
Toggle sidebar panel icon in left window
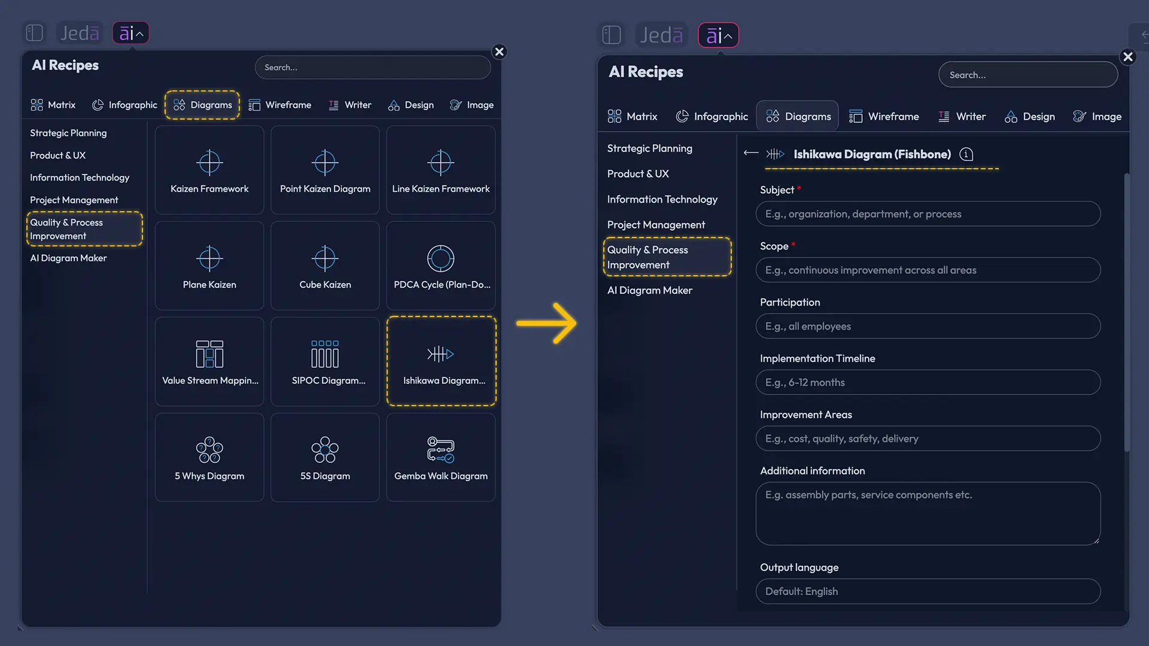pyautogui.click(x=35, y=33)
